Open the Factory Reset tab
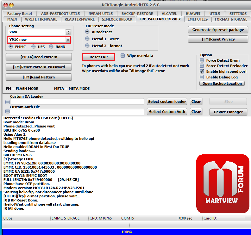The height and width of the screenshot is (235, 251). [20, 14]
